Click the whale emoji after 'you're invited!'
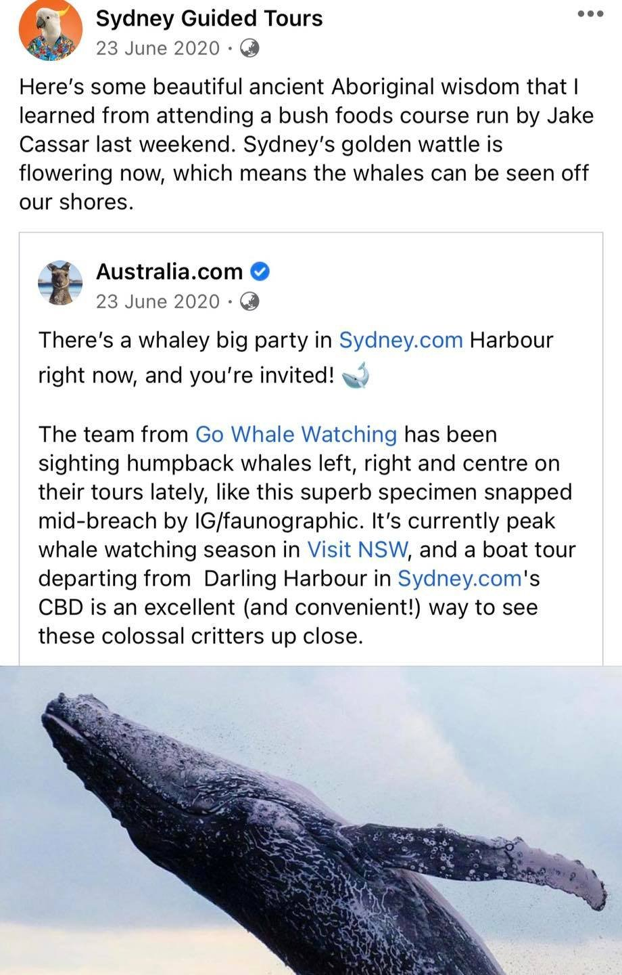Viewport: 622px width, 975px height. (356, 375)
